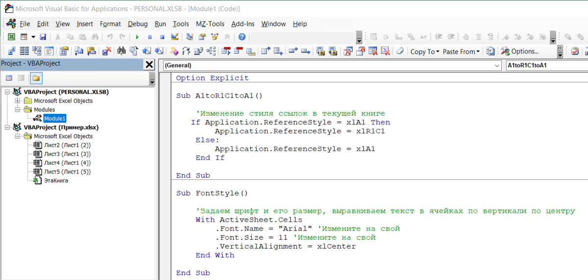This screenshot has width=588, height=280.
Task: Click the clipboard checklist icon at toolbar end
Action: tap(575, 51)
